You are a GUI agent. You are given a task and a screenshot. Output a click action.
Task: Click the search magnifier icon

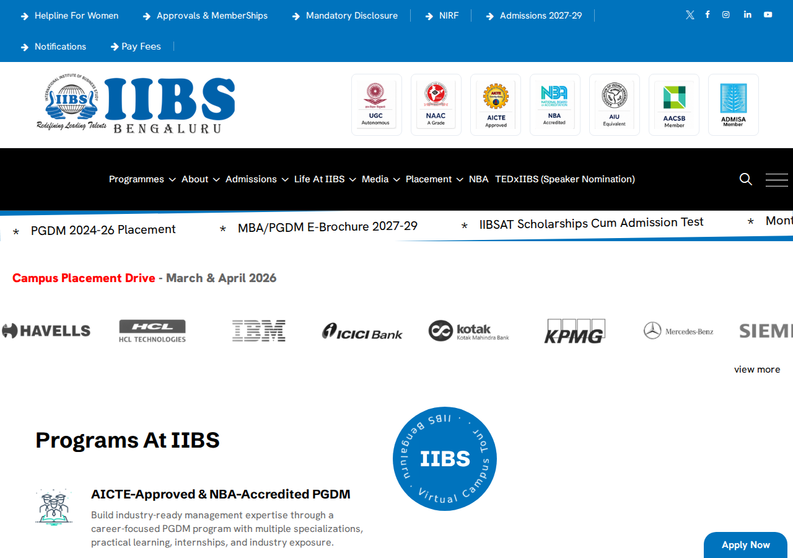(746, 179)
